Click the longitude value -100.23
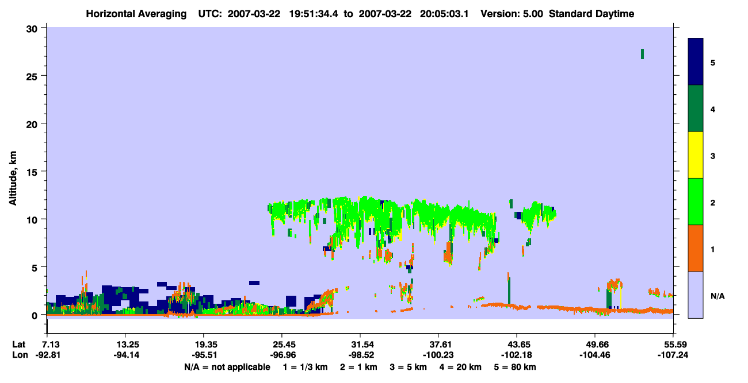This screenshot has width=748, height=383. [439, 355]
